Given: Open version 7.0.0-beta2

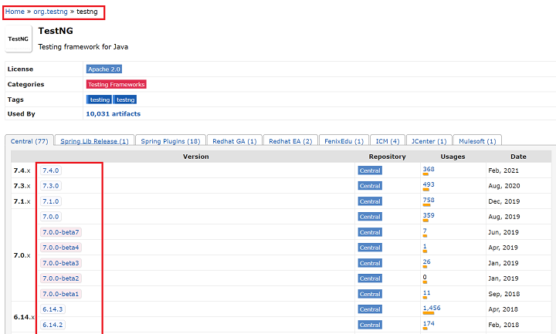Looking at the screenshot, I should [x=61, y=278].
